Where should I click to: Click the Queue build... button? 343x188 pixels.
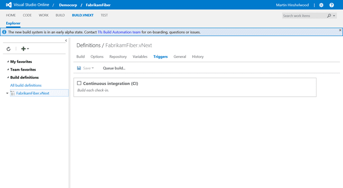click(x=114, y=68)
